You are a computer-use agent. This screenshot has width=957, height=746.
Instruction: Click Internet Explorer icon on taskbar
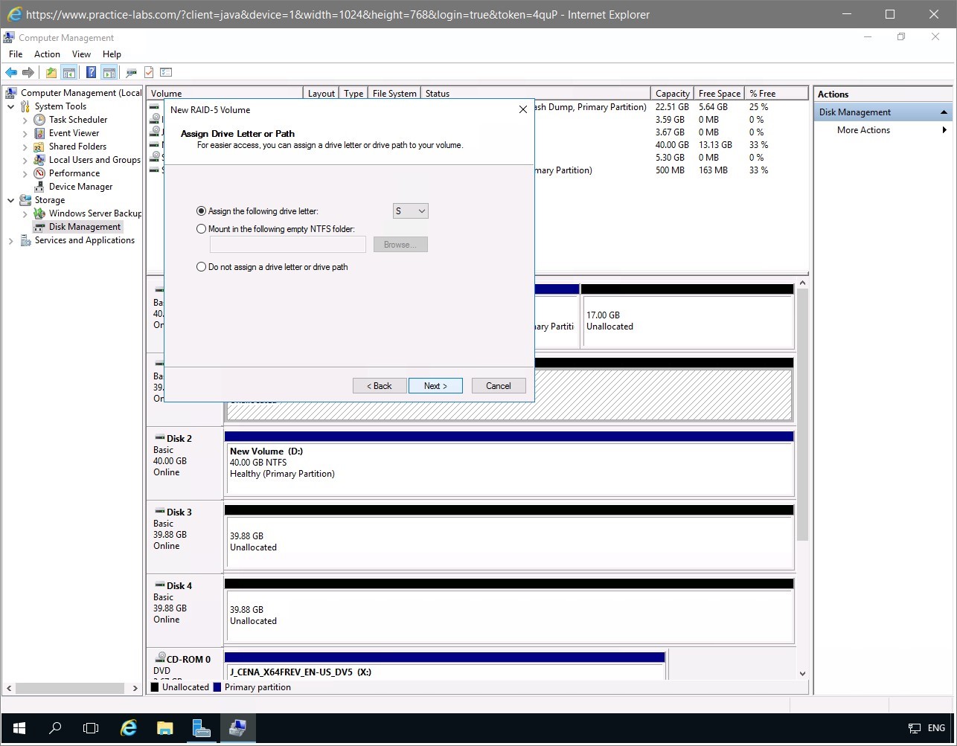(x=129, y=727)
